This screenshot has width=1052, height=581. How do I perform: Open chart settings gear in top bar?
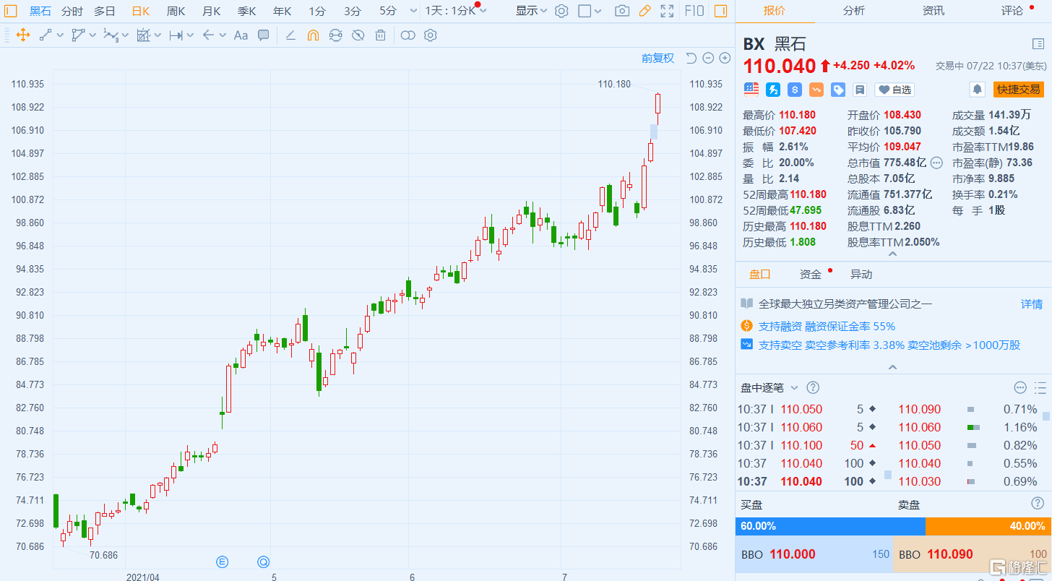(561, 11)
